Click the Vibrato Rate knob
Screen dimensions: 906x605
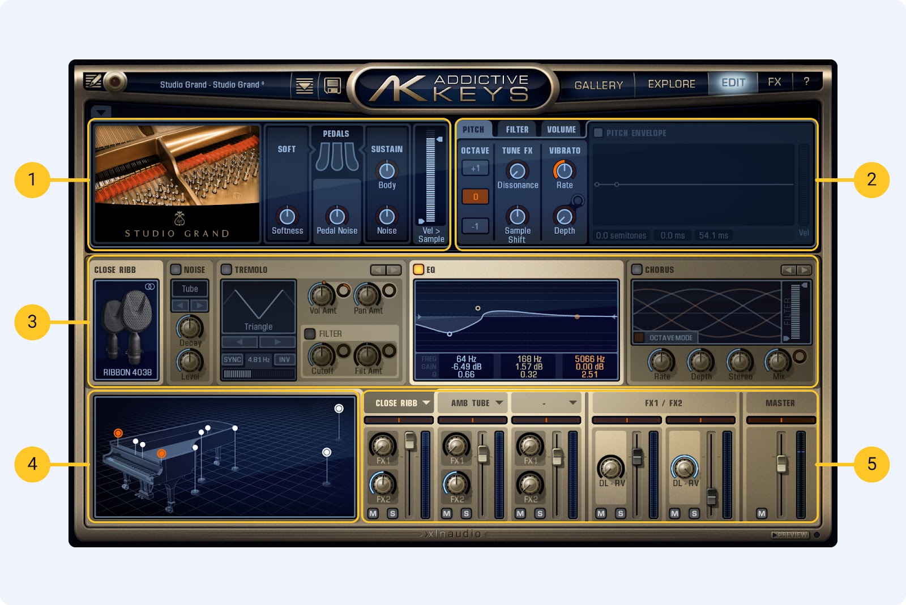564,170
